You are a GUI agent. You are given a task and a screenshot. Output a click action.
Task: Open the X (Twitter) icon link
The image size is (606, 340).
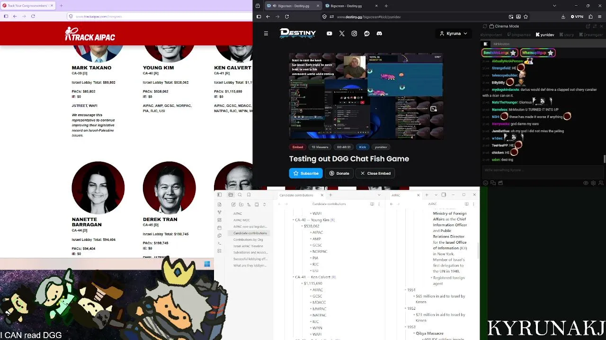342,34
